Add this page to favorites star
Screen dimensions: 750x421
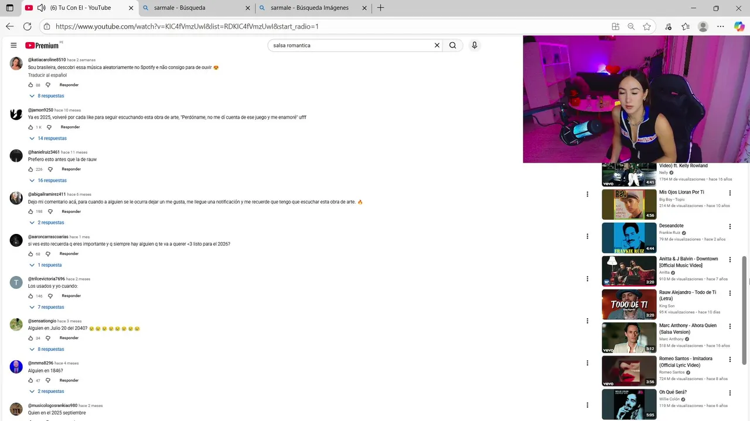coord(647,26)
